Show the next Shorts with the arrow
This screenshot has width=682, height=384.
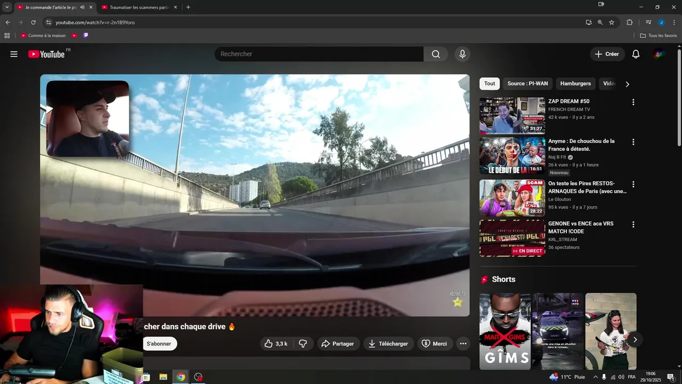(x=635, y=340)
